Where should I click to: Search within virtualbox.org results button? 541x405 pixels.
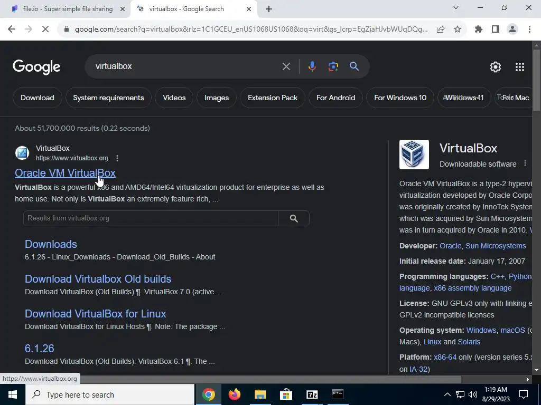[294, 218]
